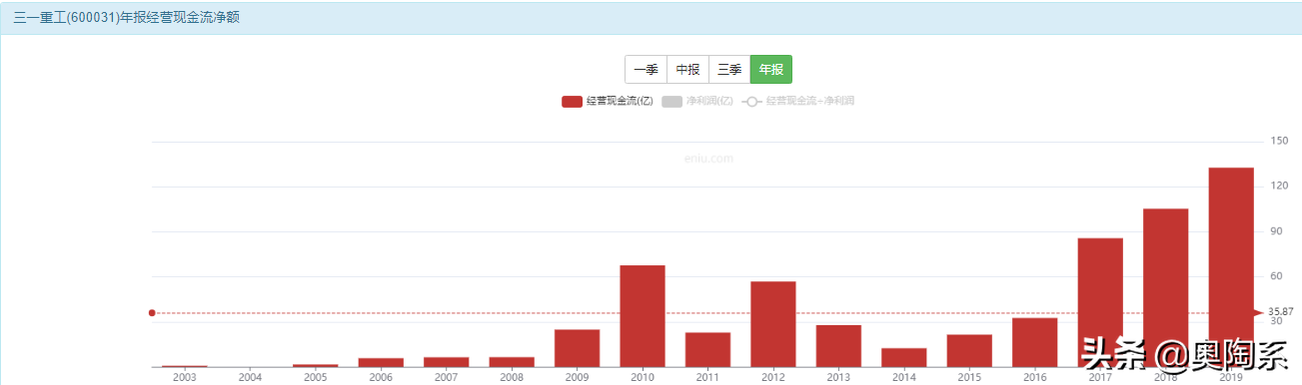Click the 2014 cash flow bar
Viewport: 1302px width, 385px height.
[904, 357]
